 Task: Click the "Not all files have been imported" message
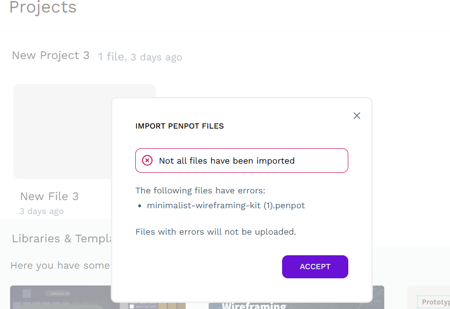coord(226,161)
